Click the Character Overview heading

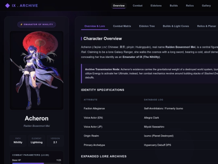pyautogui.click(x=103, y=38)
